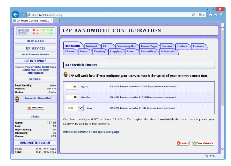The width and height of the screenshot is (231, 166).
Task: Open browser Tools gear icon
Action: (x=221, y=15)
